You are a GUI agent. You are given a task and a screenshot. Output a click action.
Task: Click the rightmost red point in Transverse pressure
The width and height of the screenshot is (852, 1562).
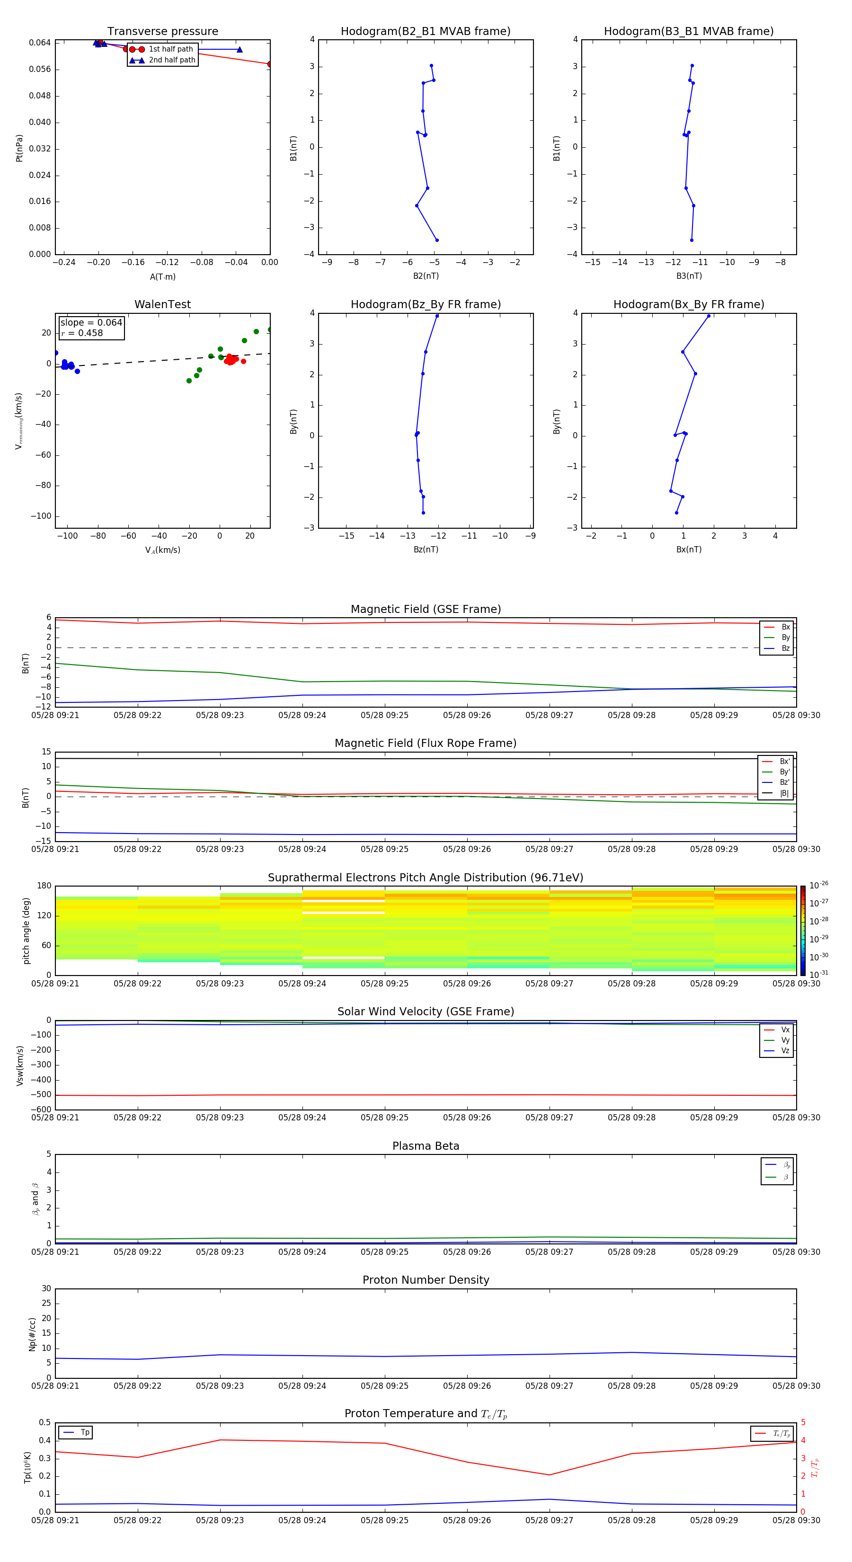(x=270, y=64)
